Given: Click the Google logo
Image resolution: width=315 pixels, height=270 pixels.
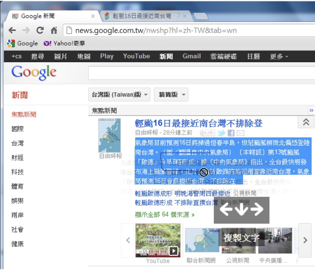Looking at the screenshot, I should (34, 73).
